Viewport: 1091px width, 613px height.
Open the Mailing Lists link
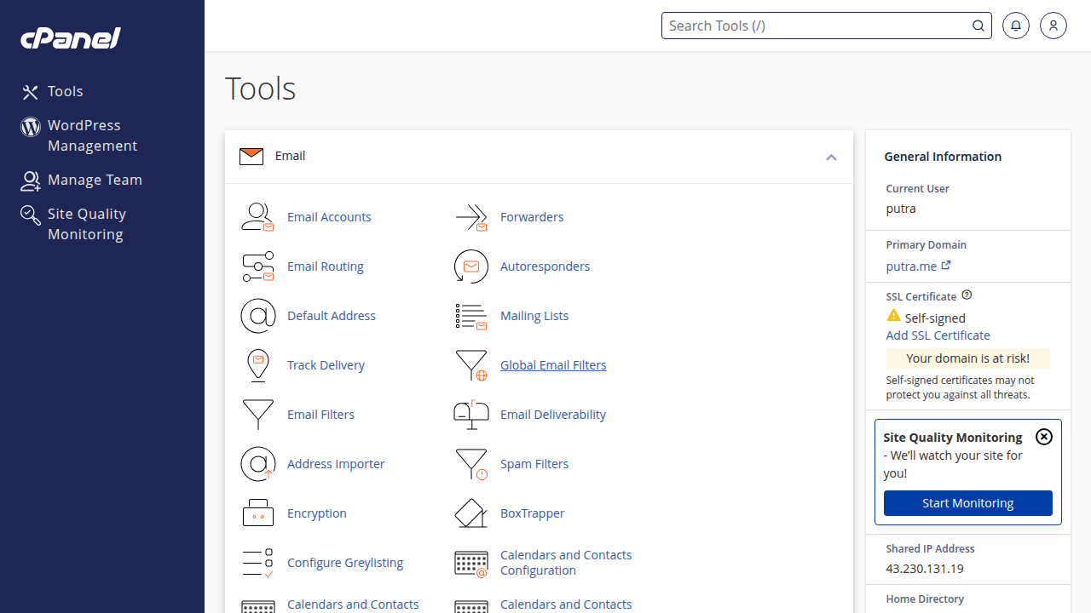534,316
